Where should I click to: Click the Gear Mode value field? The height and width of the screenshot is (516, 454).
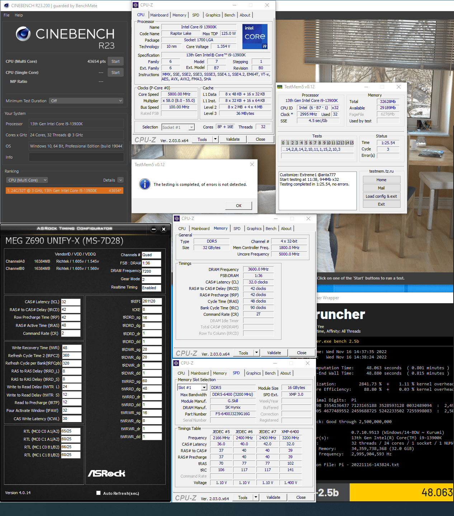click(151, 280)
